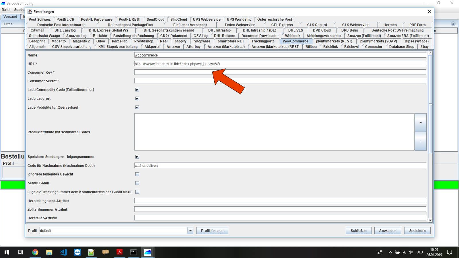Open File Explorer from the taskbar
This screenshot has width=459, height=258.
click(49, 252)
